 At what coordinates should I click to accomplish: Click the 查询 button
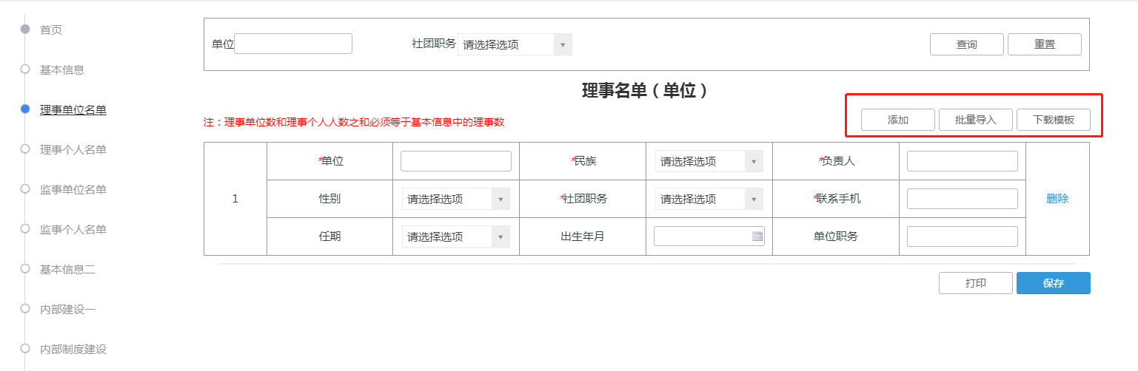pyautogui.click(x=966, y=44)
